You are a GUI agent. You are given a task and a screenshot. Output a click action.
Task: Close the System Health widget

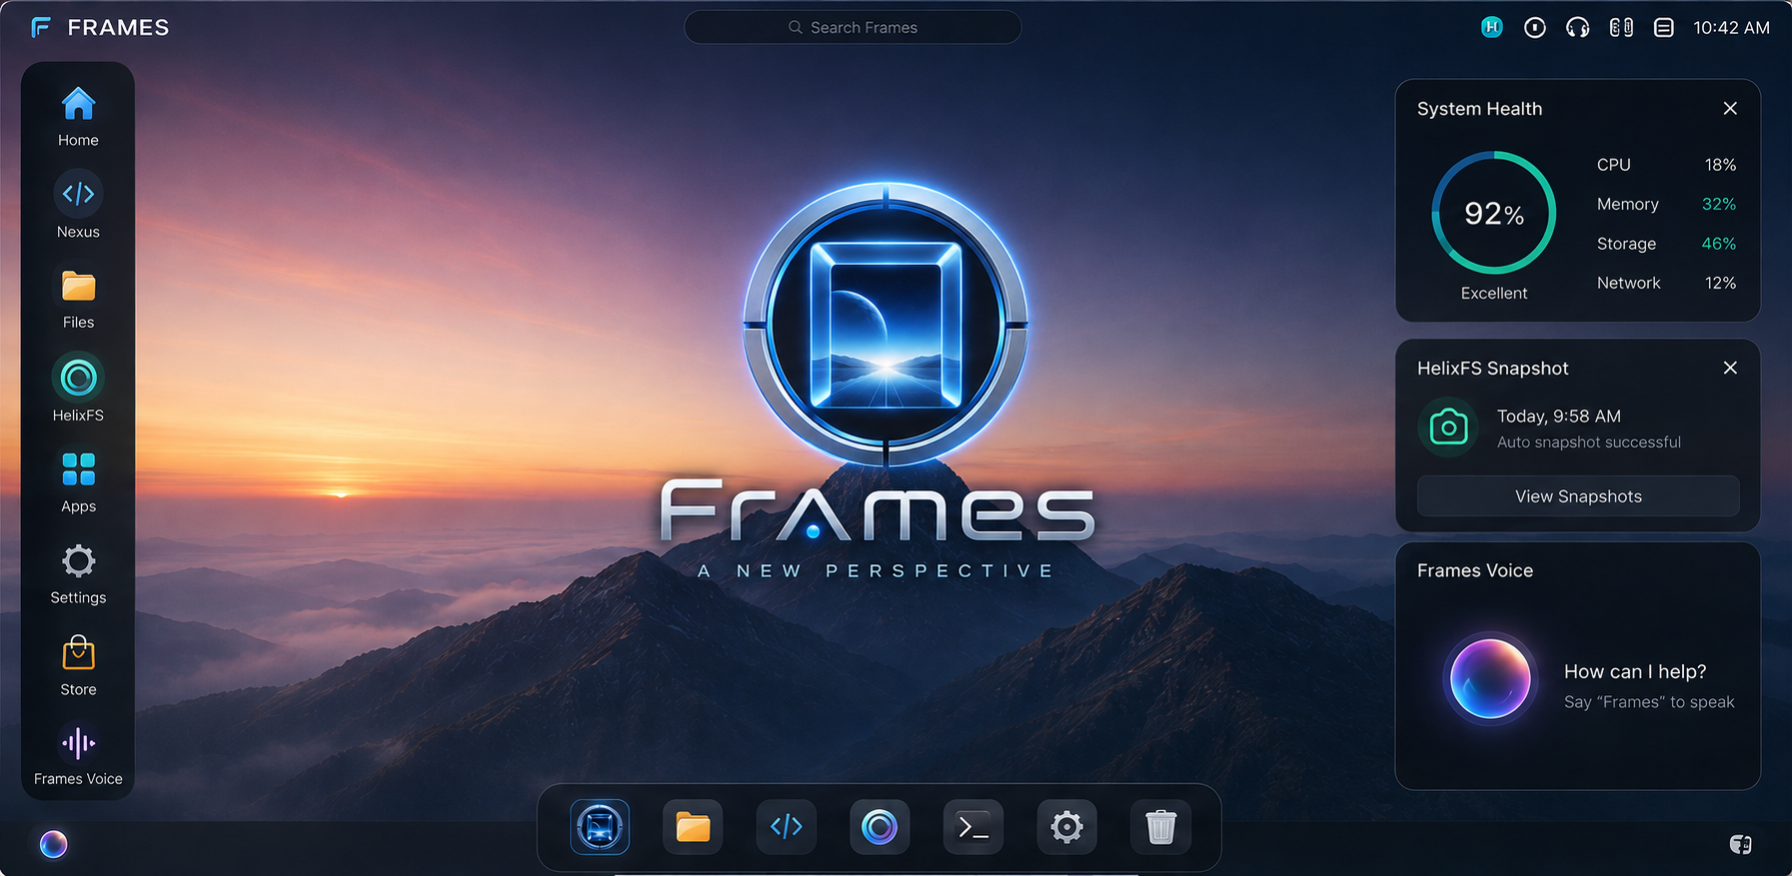[1730, 108]
